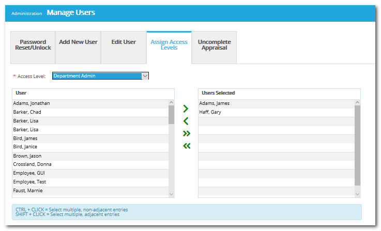This screenshot has height=231, width=381.
Task: Open the Uncomplete Appraisal tab
Action: click(214, 45)
